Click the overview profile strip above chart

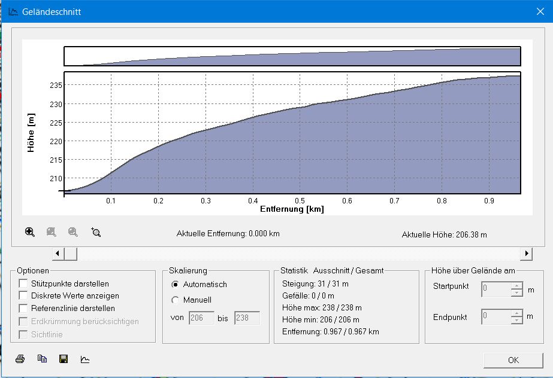click(x=292, y=56)
